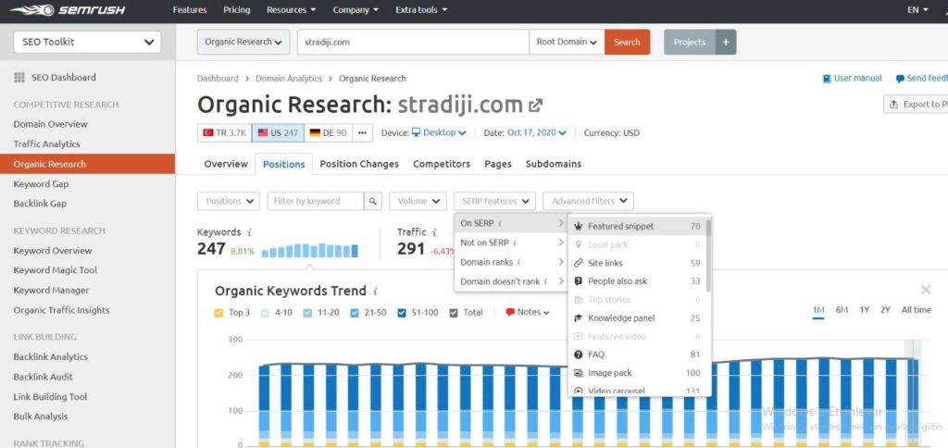
Task: Switch to the Subdomains tab
Action: point(554,164)
